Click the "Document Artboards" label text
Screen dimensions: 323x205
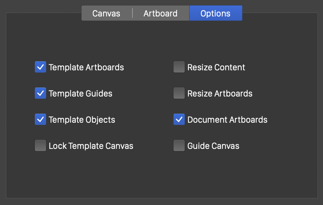click(227, 120)
